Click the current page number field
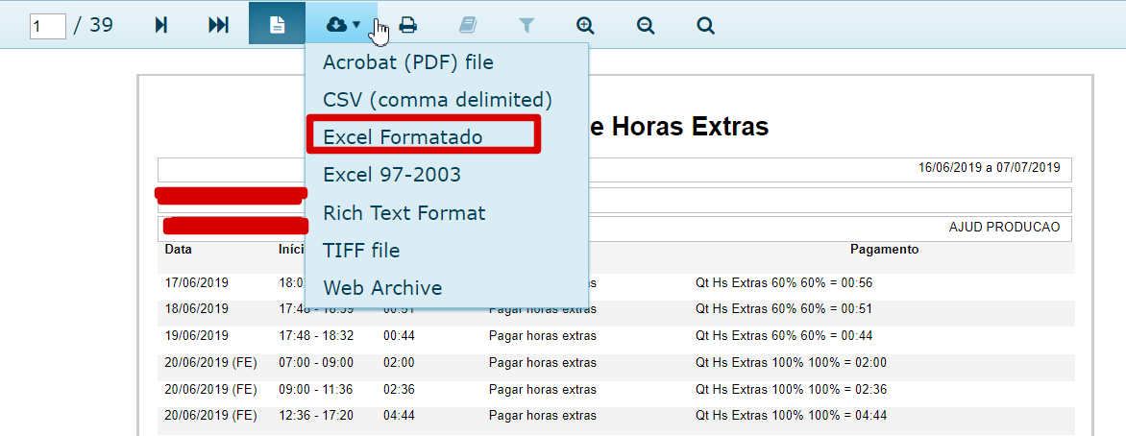Viewport: 1126px width, 436px height. 47,26
